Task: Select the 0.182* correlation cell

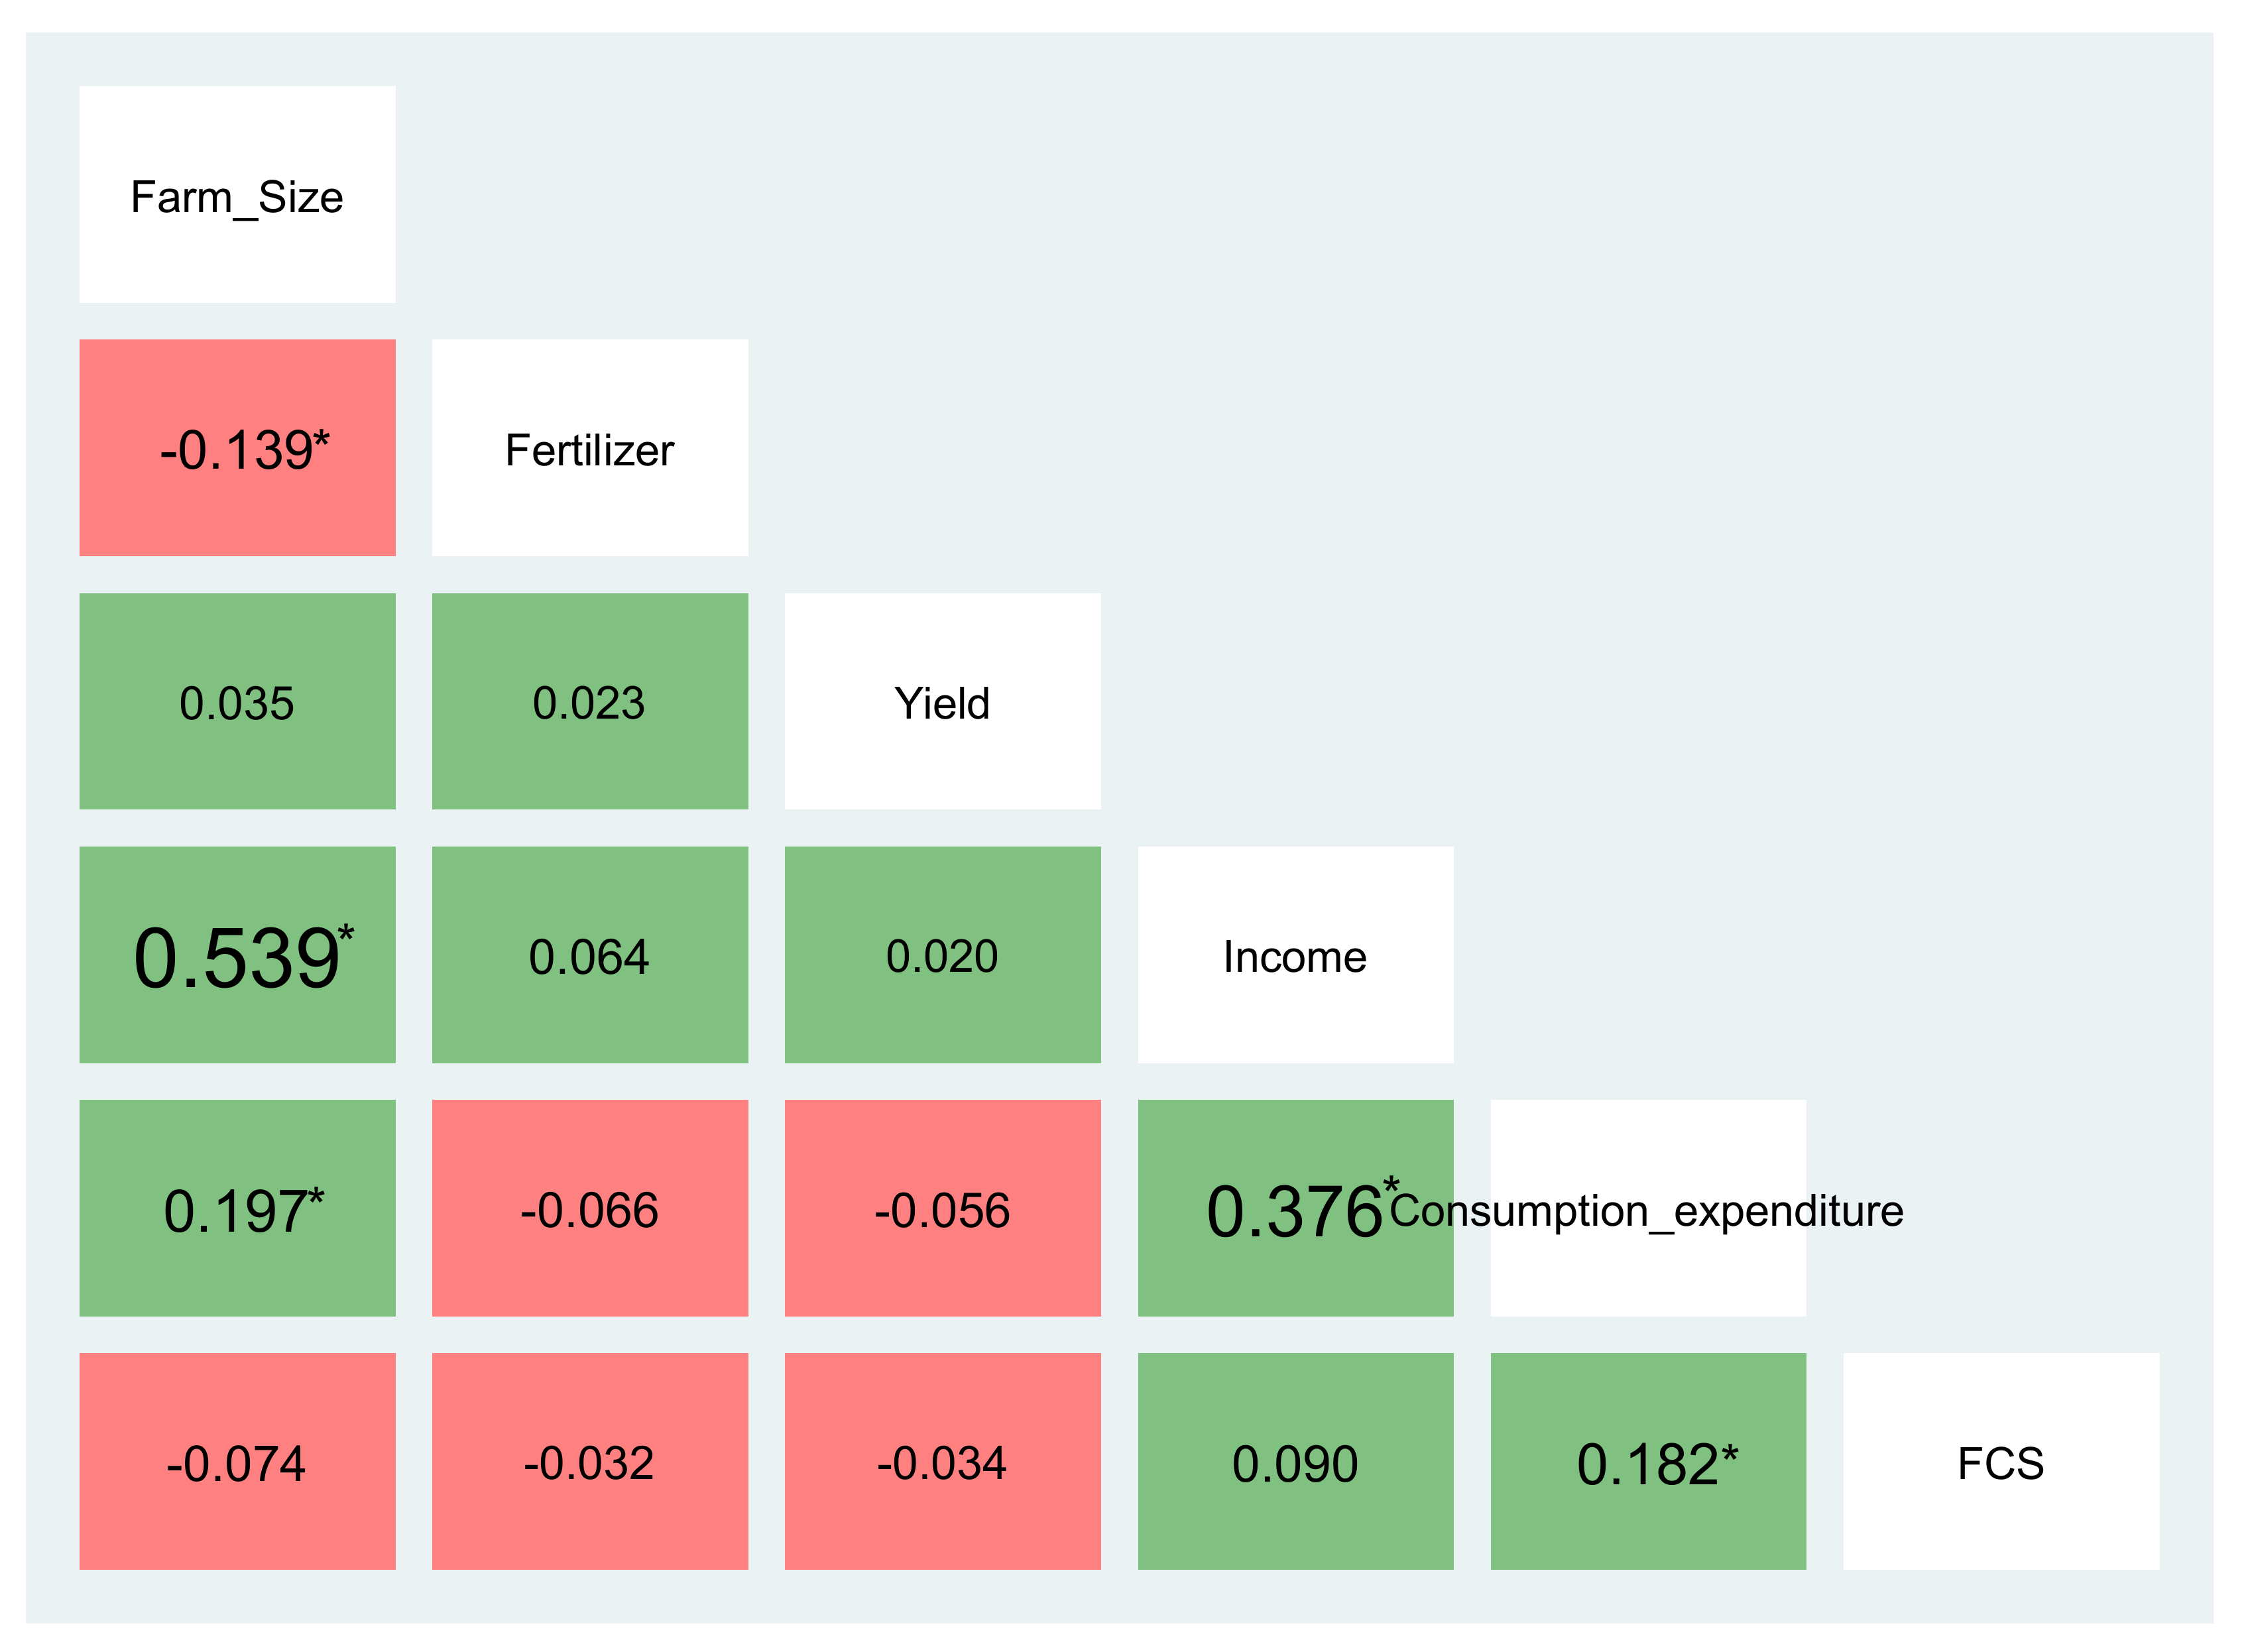Action: pos(1648,1462)
